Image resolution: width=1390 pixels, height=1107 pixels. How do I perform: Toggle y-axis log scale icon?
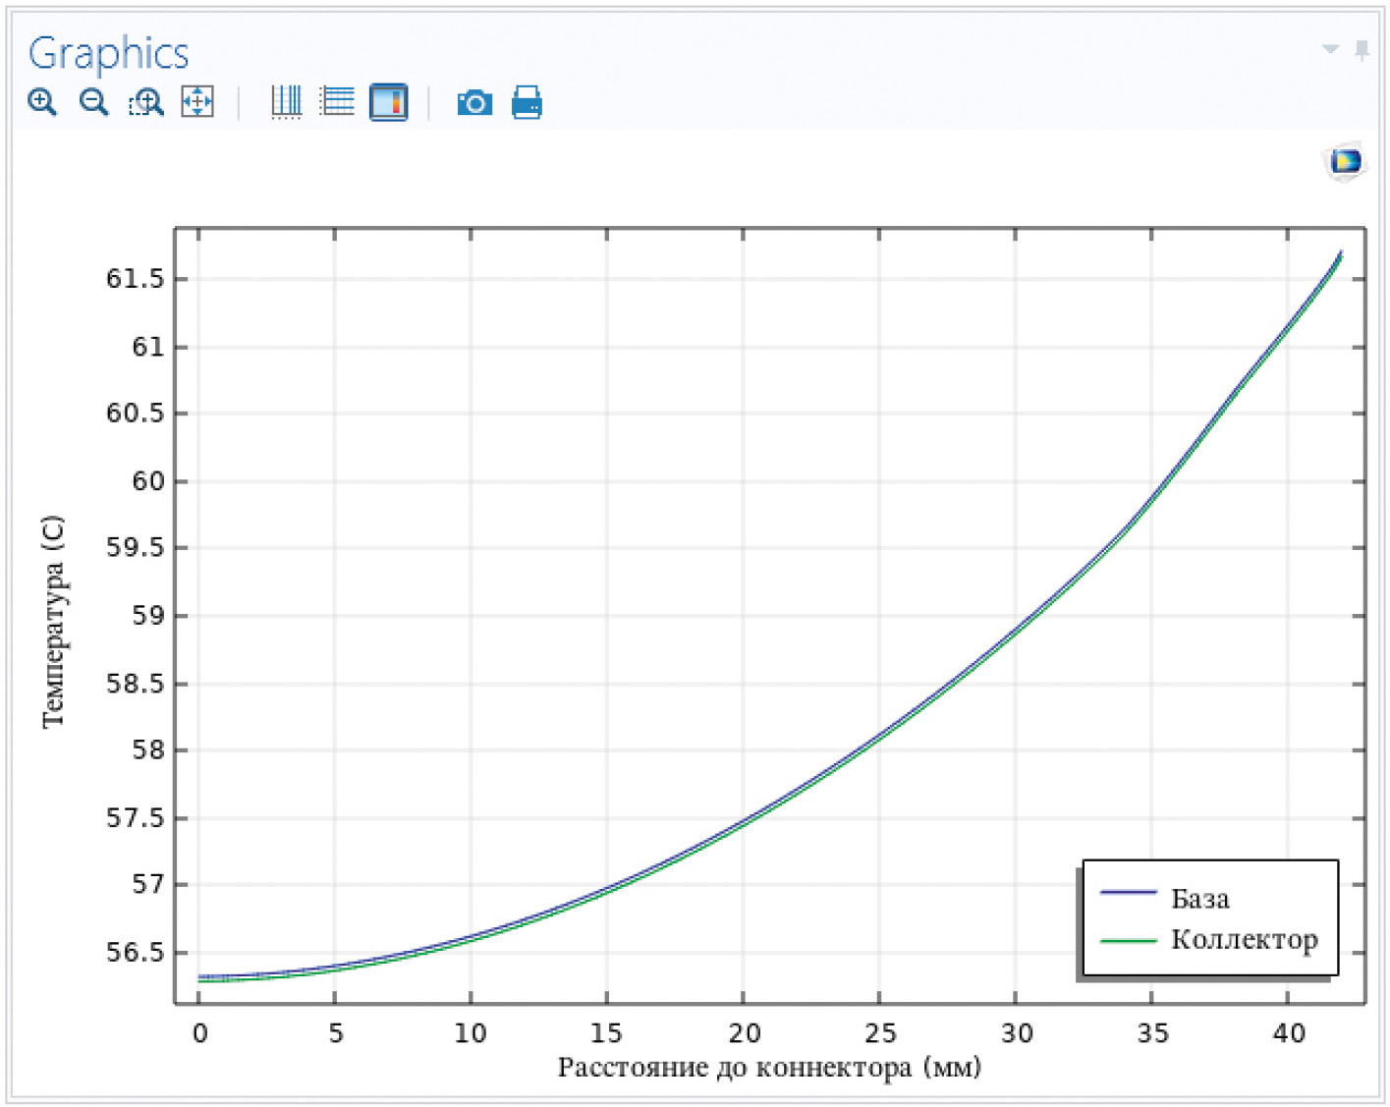[x=337, y=102]
